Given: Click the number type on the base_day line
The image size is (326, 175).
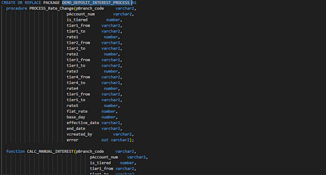Looking at the screenshot, I should (108, 117).
